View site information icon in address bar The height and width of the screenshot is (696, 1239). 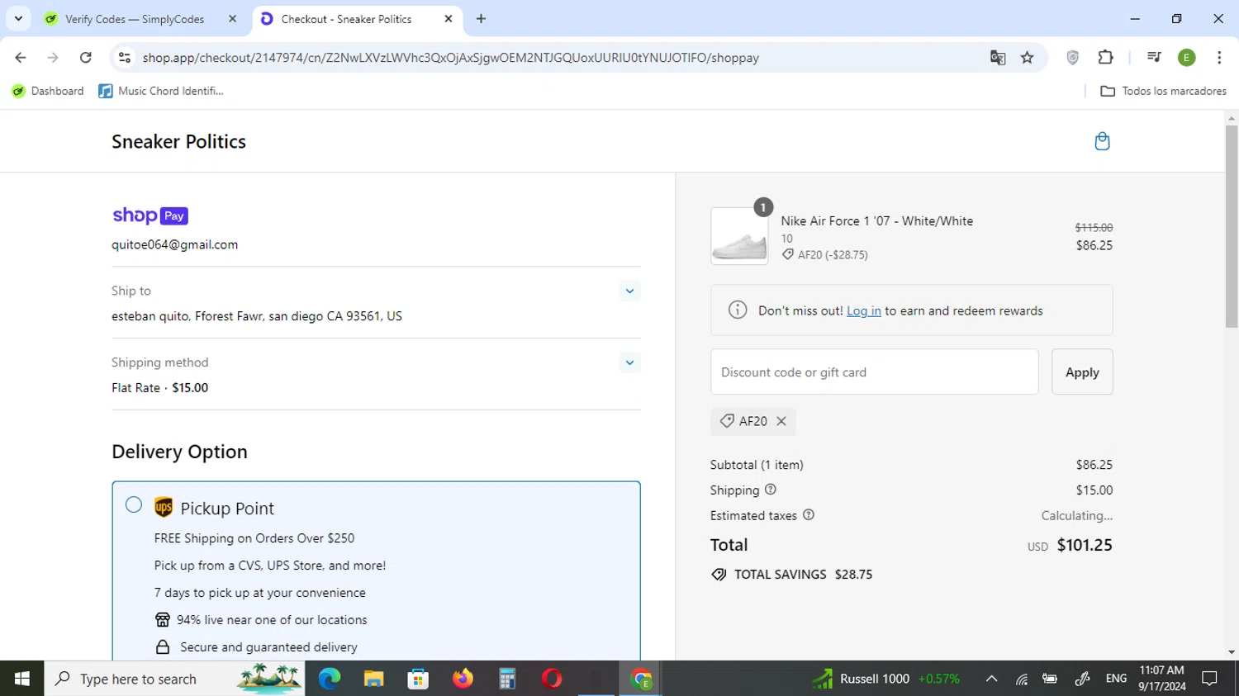click(x=125, y=58)
